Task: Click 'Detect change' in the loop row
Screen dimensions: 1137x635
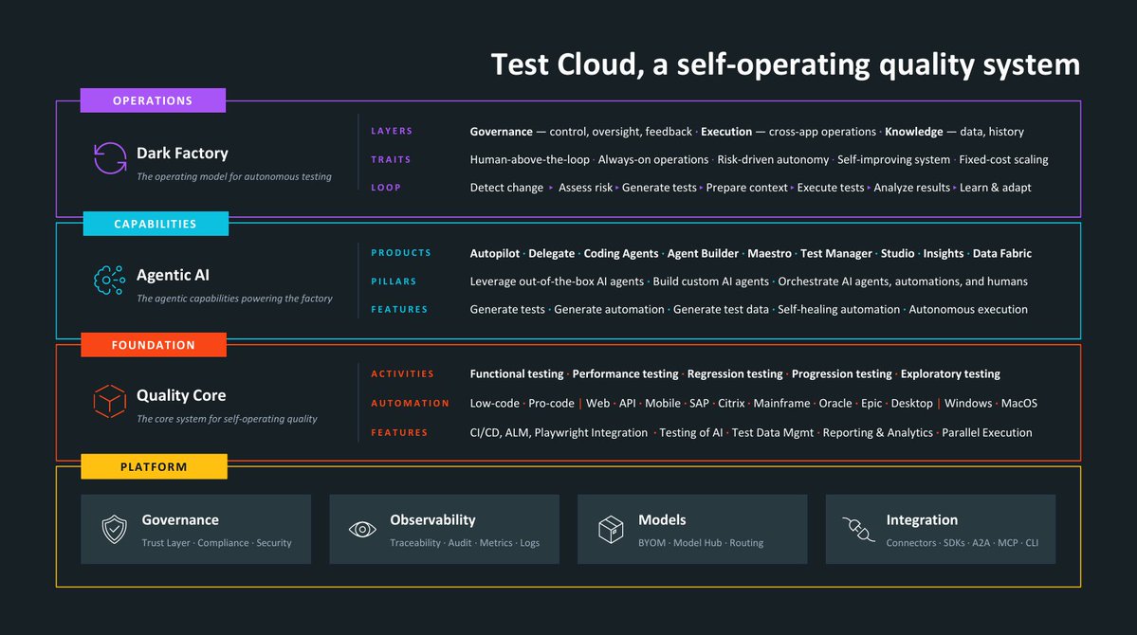Action: (506, 187)
